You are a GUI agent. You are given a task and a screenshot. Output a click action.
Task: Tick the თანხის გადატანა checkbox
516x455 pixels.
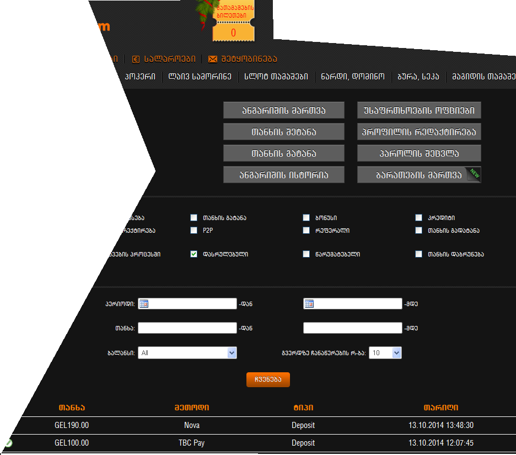click(x=418, y=230)
